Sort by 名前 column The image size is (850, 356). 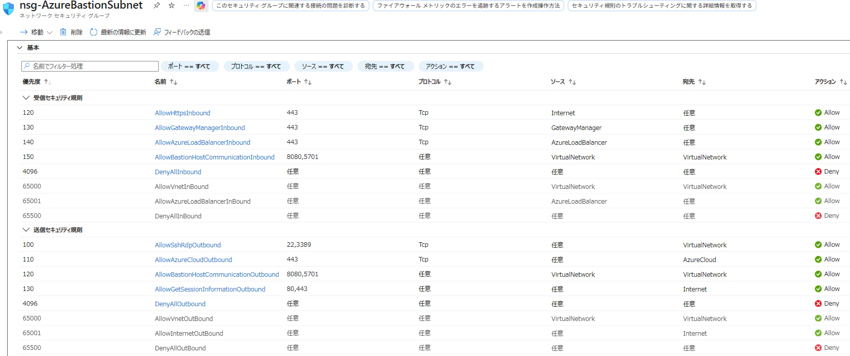(166, 82)
